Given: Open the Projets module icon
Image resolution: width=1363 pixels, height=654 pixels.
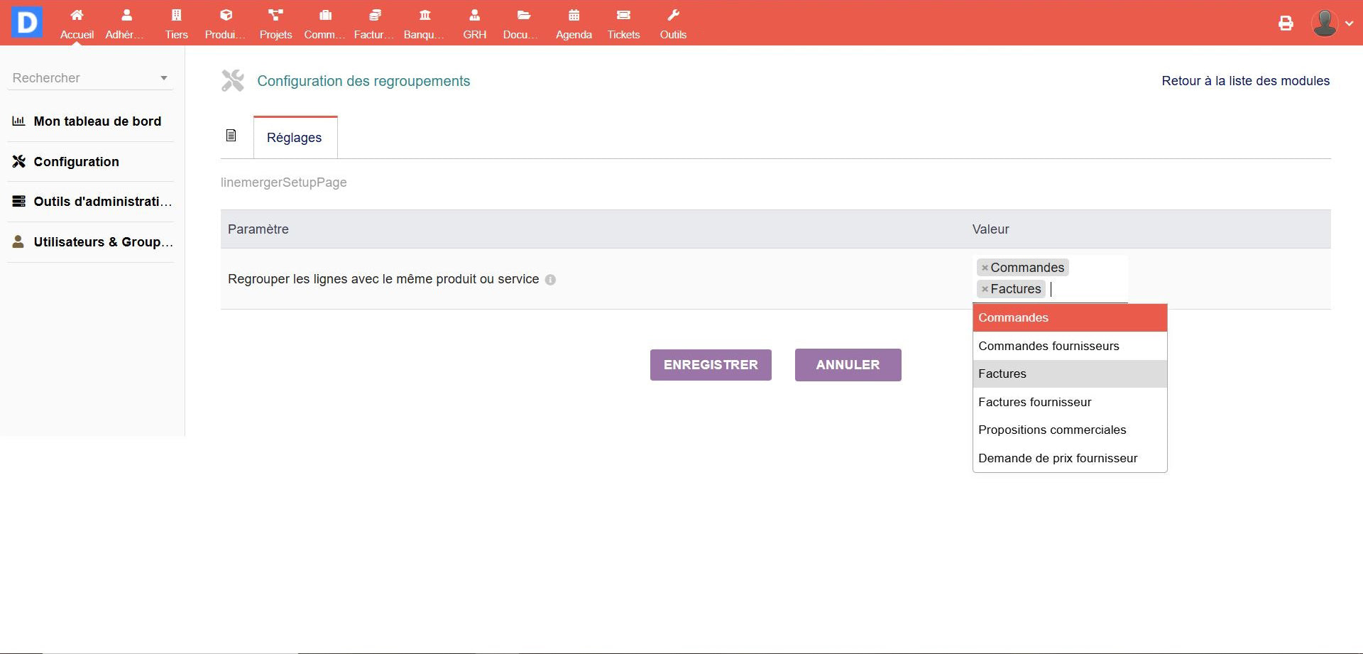Looking at the screenshot, I should click(275, 16).
